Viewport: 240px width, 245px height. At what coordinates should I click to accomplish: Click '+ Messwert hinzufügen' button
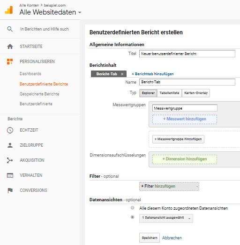click(185, 119)
